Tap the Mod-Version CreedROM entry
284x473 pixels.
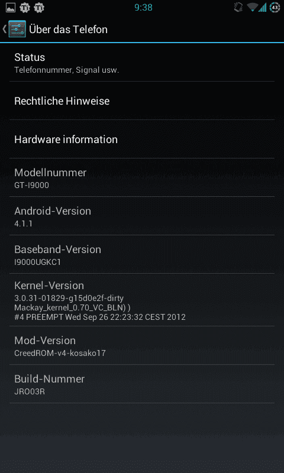(142, 346)
